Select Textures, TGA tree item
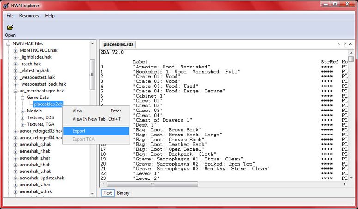 tap(40, 124)
